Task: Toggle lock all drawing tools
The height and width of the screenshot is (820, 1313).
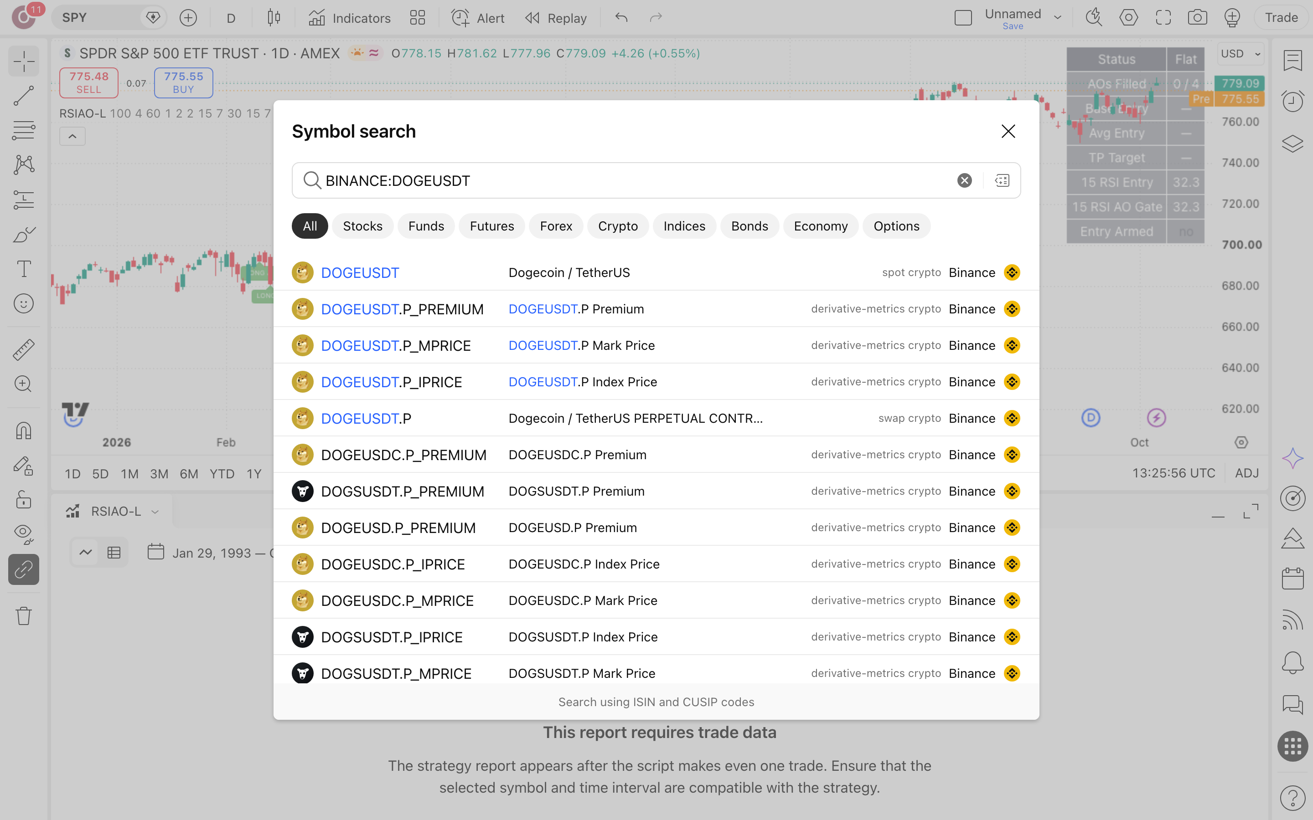Action: coord(24,500)
